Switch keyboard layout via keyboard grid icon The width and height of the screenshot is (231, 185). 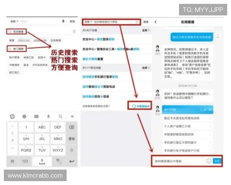(37, 116)
